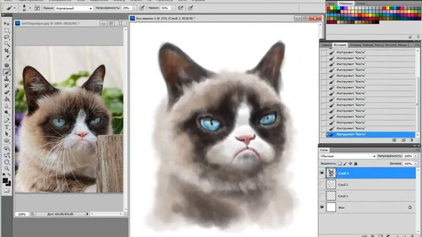Select the Type tool
The image size is (422, 237).
[x=7, y=127]
